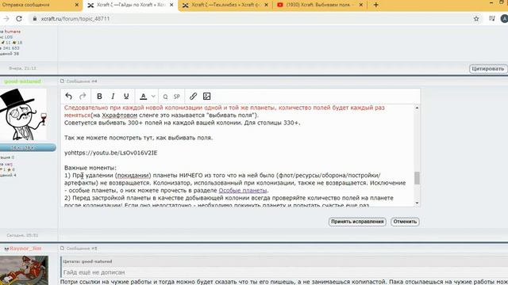The image size is (508, 285).
Task: Click Сообщение #4 post icon
Action: click(x=62, y=81)
